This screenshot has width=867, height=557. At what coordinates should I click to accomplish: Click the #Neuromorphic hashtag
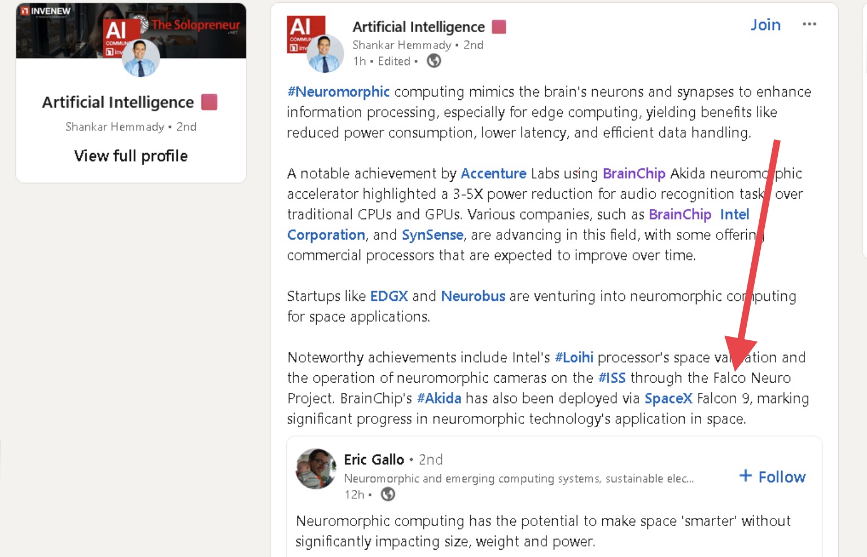click(x=338, y=91)
